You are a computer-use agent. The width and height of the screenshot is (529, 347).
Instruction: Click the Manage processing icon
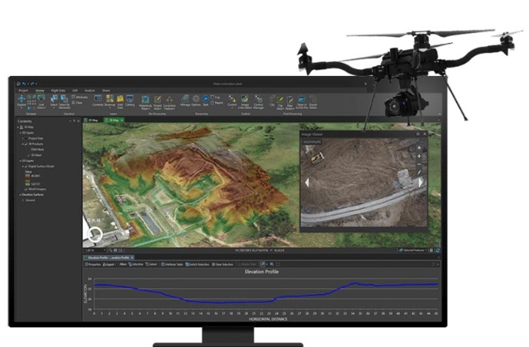point(185,101)
